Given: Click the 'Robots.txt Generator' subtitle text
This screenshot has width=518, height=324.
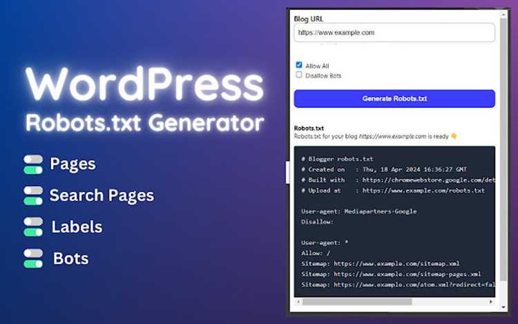Looking at the screenshot, I should tap(145, 122).
